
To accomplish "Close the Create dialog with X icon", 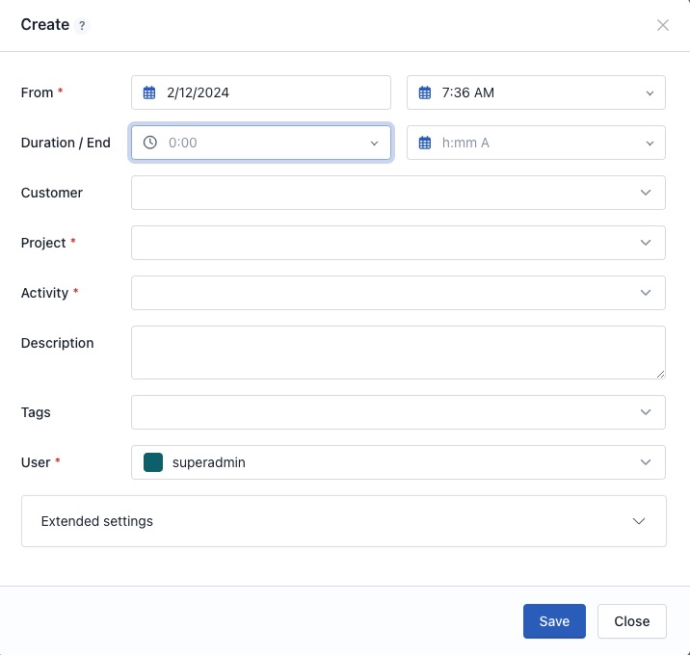I will click(x=663, y=25).
